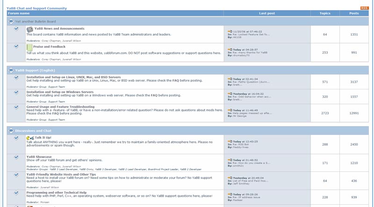Screen dimensions: 374x207
Task: View profile of poster smith21
Action: 238,166
